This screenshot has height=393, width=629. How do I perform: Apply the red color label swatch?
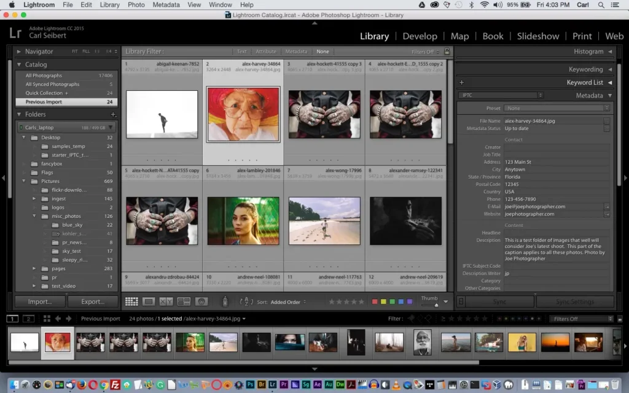click(375, 302)
